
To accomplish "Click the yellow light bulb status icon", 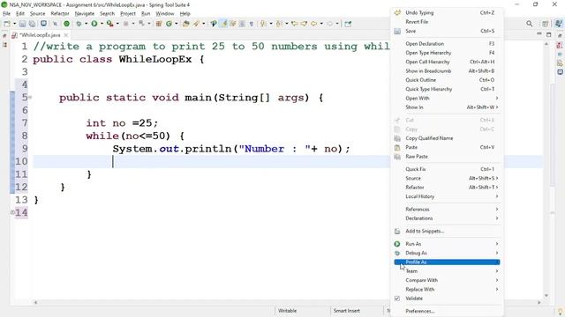I will click(560, 312).
